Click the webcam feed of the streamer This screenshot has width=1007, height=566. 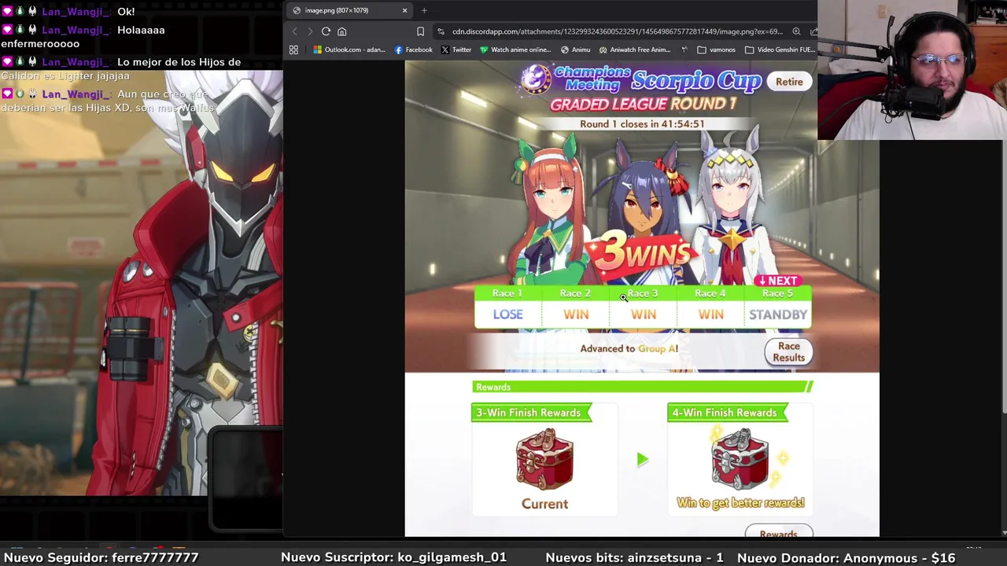[912, 70]
